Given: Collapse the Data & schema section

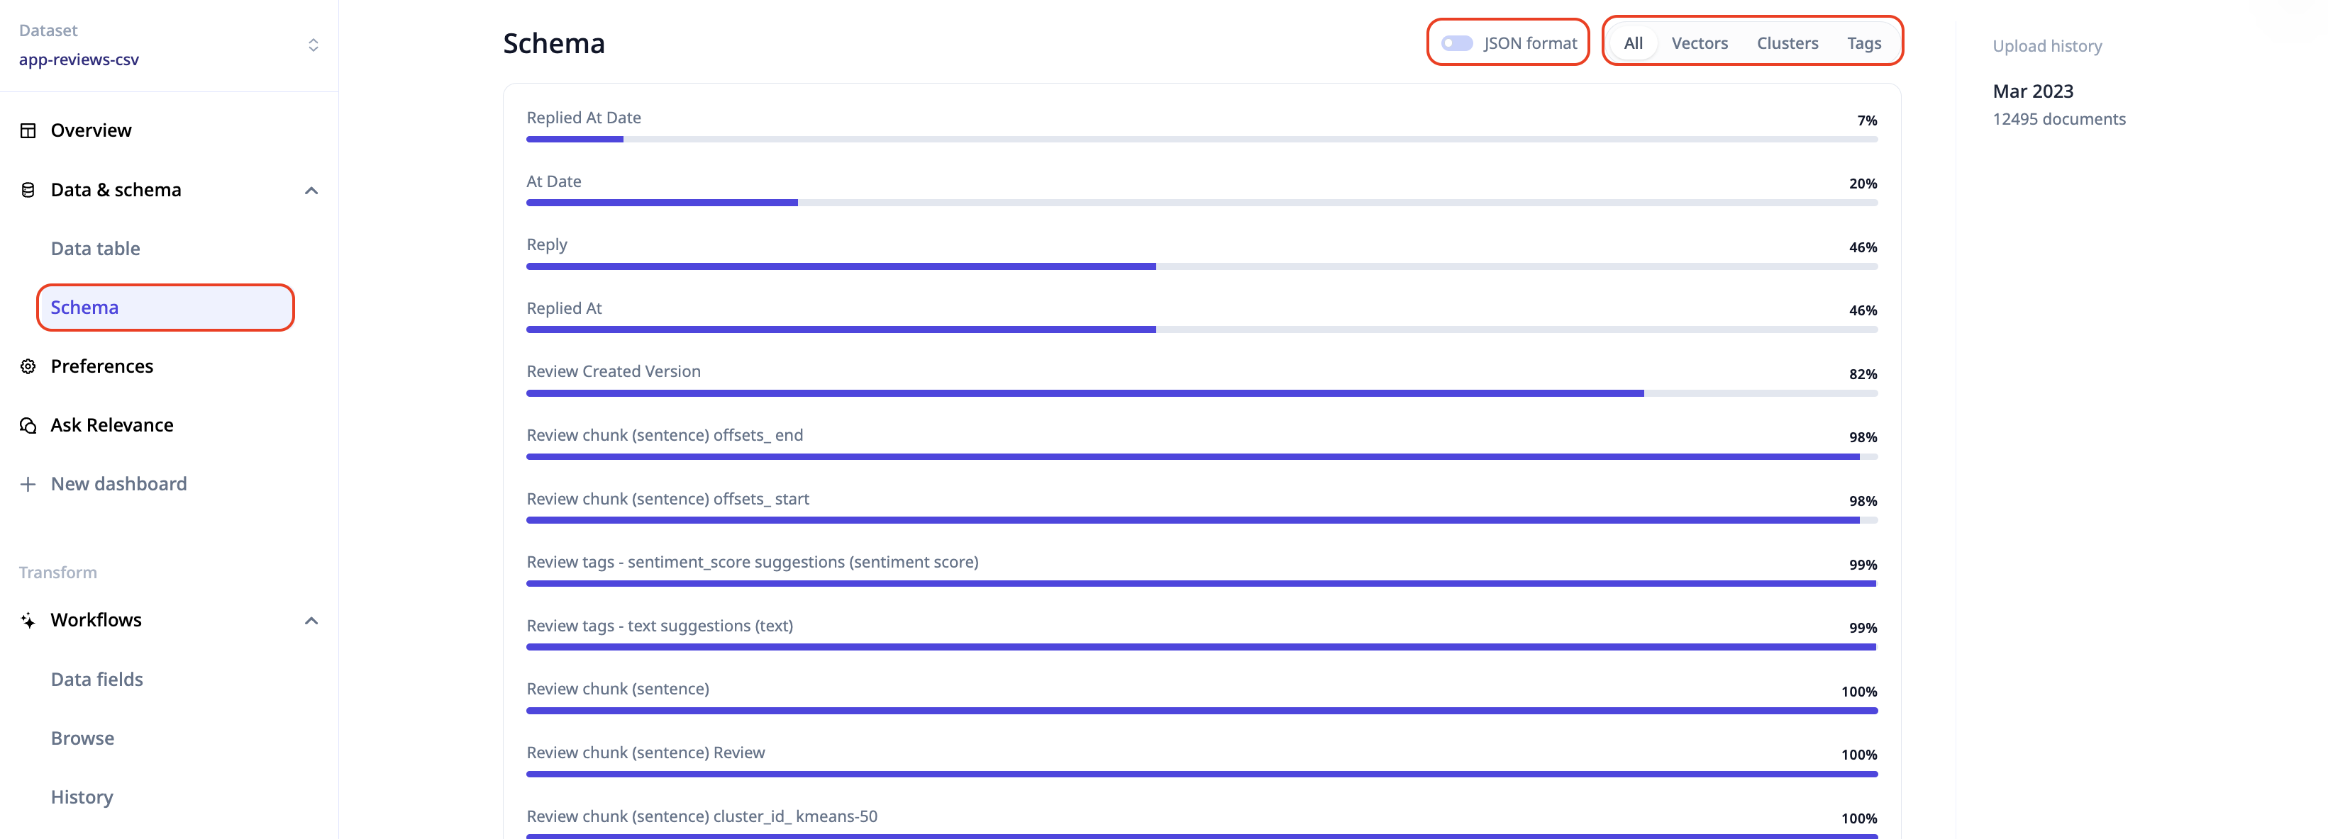Looking at the screenshot, I should [x=311, y=191].
